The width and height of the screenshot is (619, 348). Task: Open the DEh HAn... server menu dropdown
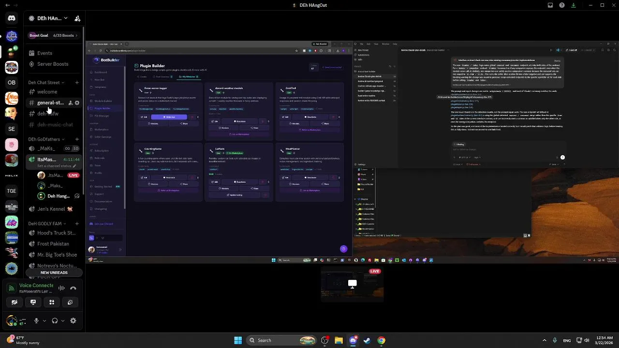66,18
